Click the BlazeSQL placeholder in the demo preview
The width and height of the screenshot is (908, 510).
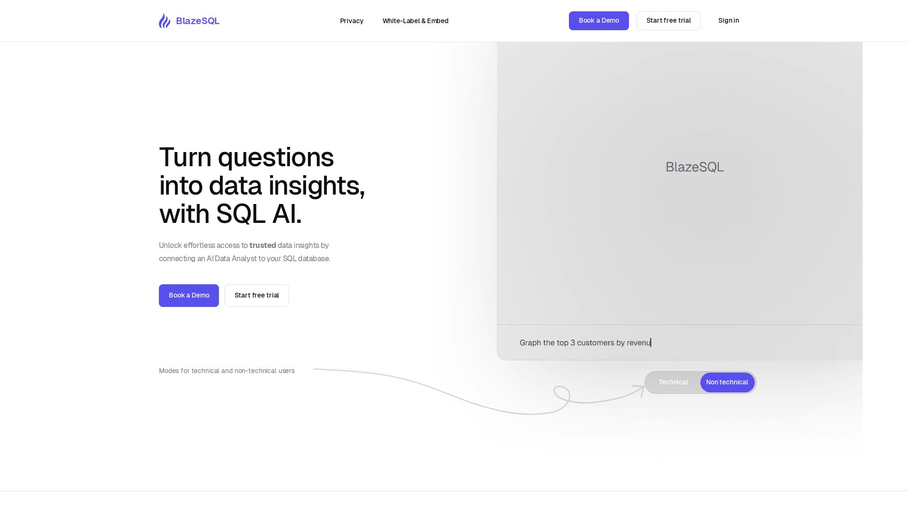tap(694, 167)
